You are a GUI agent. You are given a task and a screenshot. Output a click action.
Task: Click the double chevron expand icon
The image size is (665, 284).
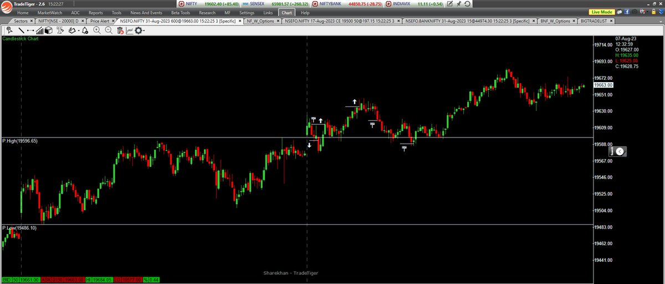(661, 12)
